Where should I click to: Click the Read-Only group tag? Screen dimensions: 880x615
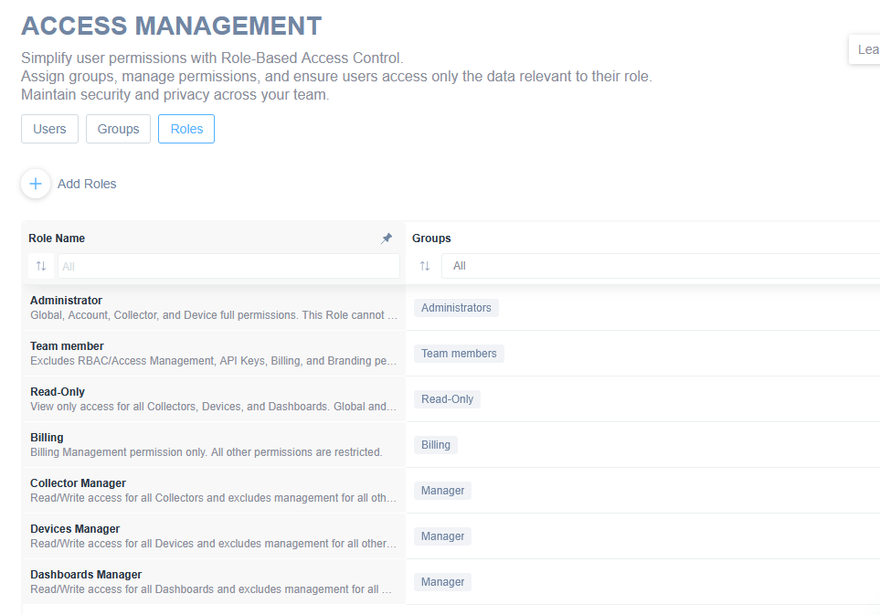pos(447,399)
